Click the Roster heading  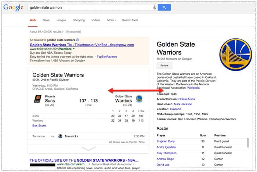pos(162,129)
